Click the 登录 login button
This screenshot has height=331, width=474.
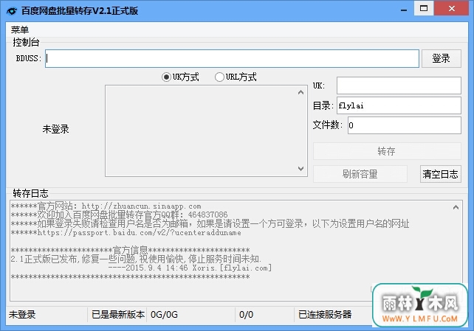pyautogui.click(x=441, y=58)
